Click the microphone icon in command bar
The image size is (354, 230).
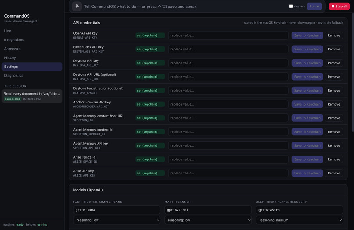click(x=77, y=6)
